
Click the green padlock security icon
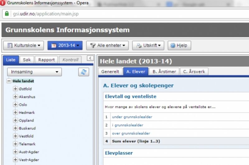coord(7,14)
